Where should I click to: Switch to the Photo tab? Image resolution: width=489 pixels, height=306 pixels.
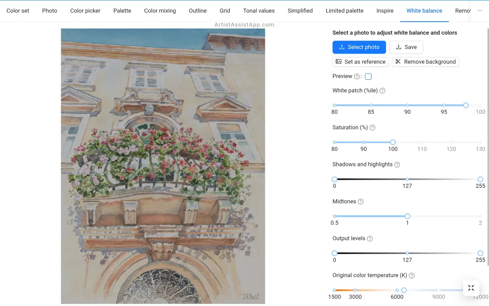click(50, 11)
